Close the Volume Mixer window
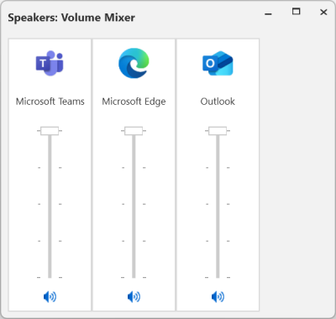This screenshot has width=336, height=319. click(x=323, y=12)
